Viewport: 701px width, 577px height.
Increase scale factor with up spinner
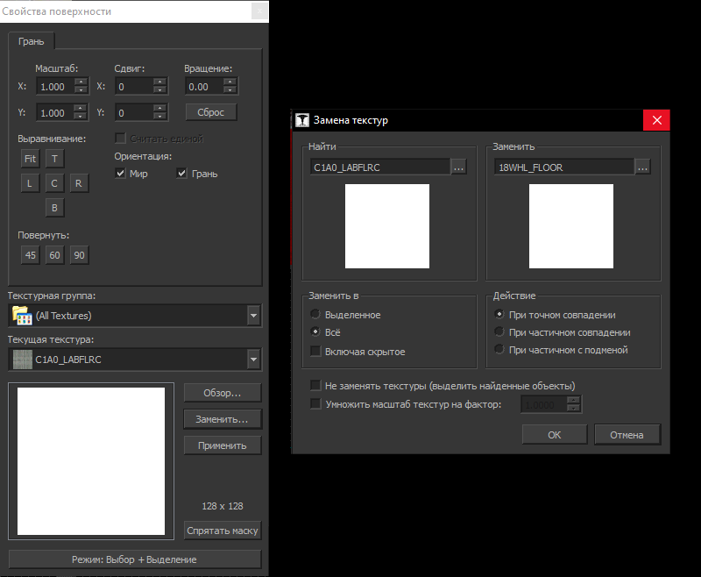point(574,401)
